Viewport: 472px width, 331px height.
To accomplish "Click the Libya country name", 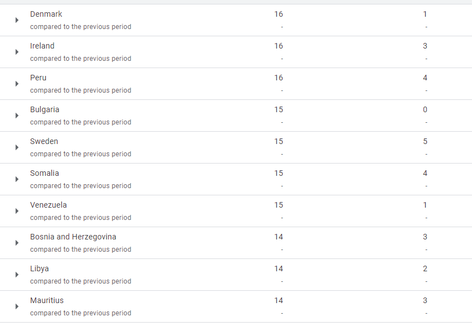I will (x=40, y=268).
